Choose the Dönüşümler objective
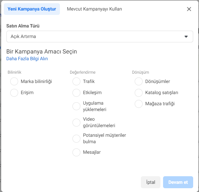Image resolution: width=199 pixels, height=192 pixels. click(139, 82)
